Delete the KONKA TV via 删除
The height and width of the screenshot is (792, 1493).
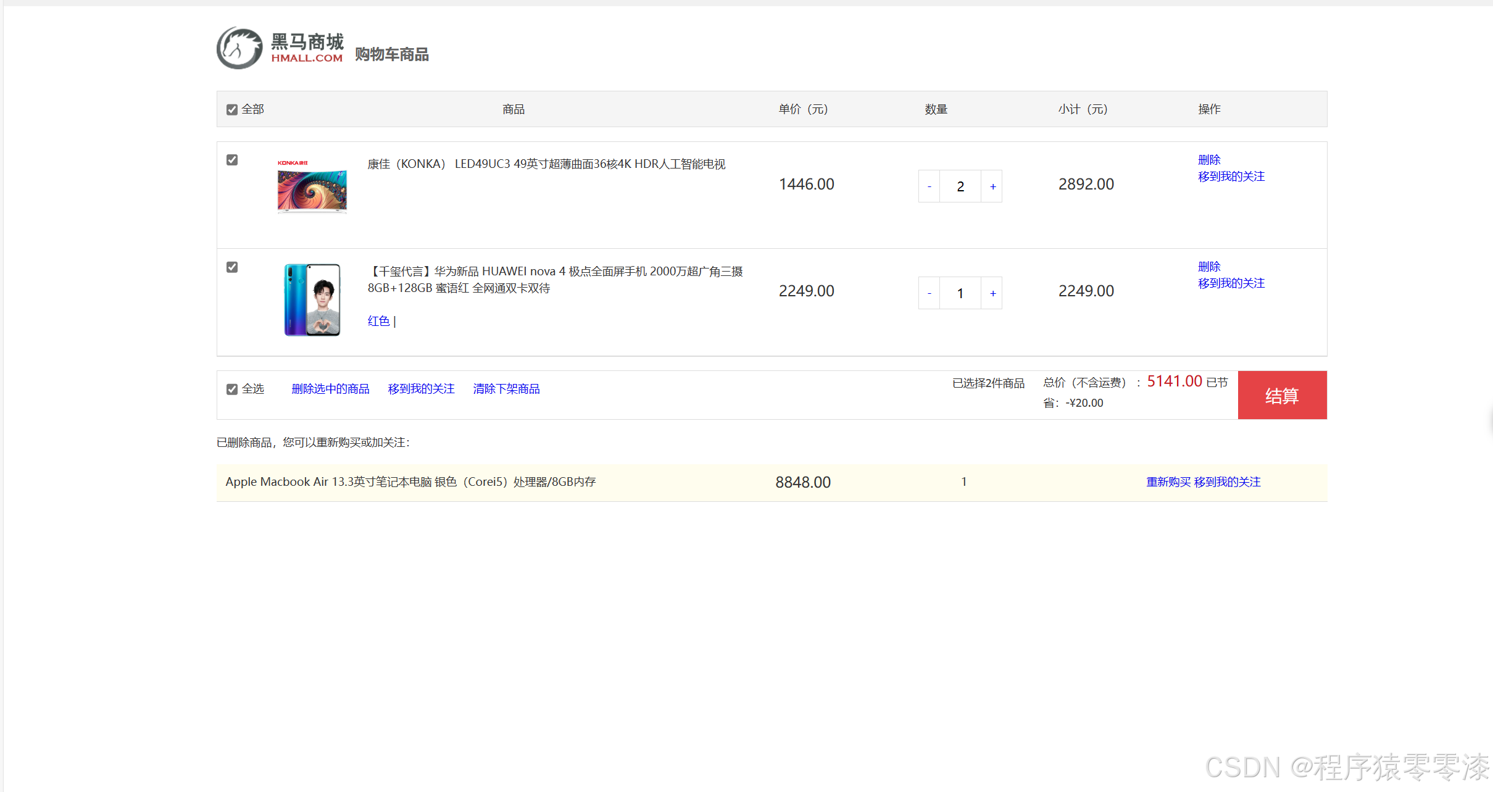coord(1208,160)
